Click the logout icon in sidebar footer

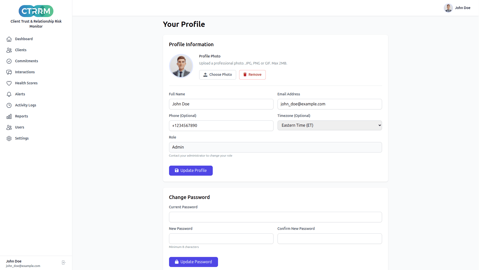pyautogui.click(x=64, y=262)
